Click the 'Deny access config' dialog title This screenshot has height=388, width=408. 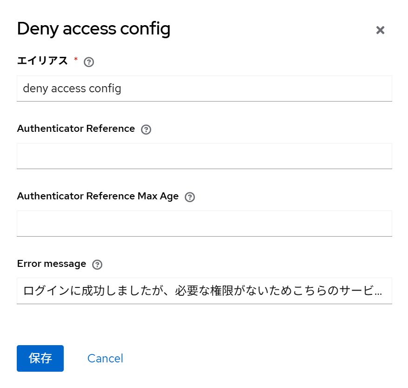94,29
